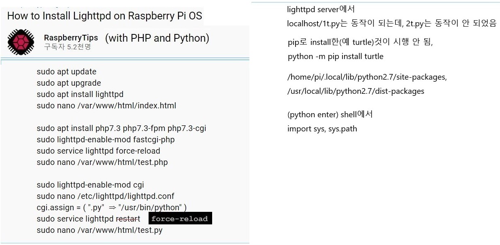Select the php7.3 install command line

pyautogui.click(x=121, y=128)
